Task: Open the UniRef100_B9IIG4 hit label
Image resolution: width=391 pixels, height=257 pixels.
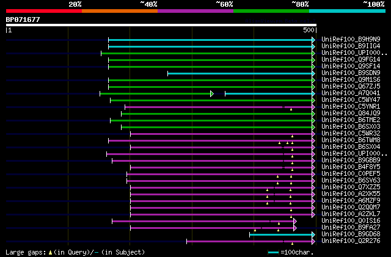Action: coord(351,46)
